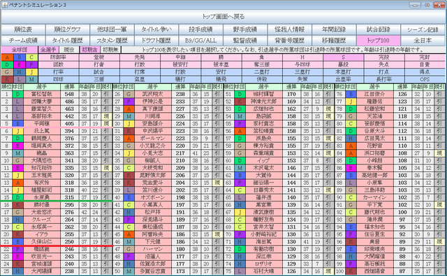Select 初期無 option
This screenshot has height=276, width=447.
[110, 49]
